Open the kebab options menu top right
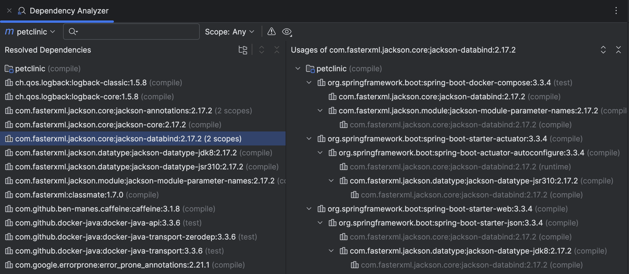 (x=616, y=11)
